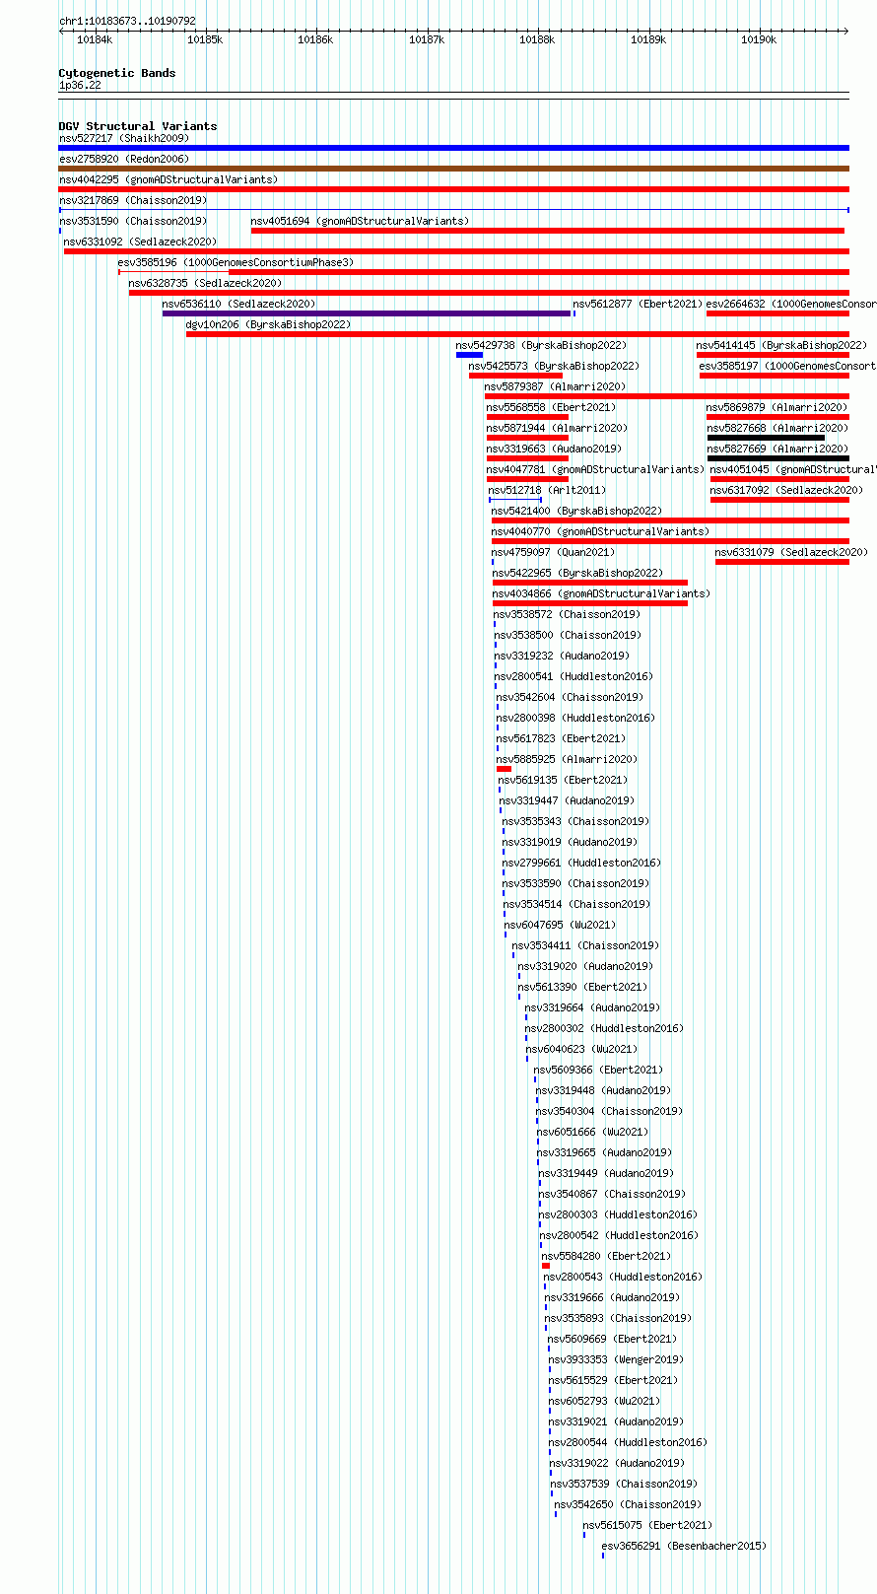Open nsv5568558 (Ebert2021) variant
The image size is (877, 1594).
tap(551, 407)
